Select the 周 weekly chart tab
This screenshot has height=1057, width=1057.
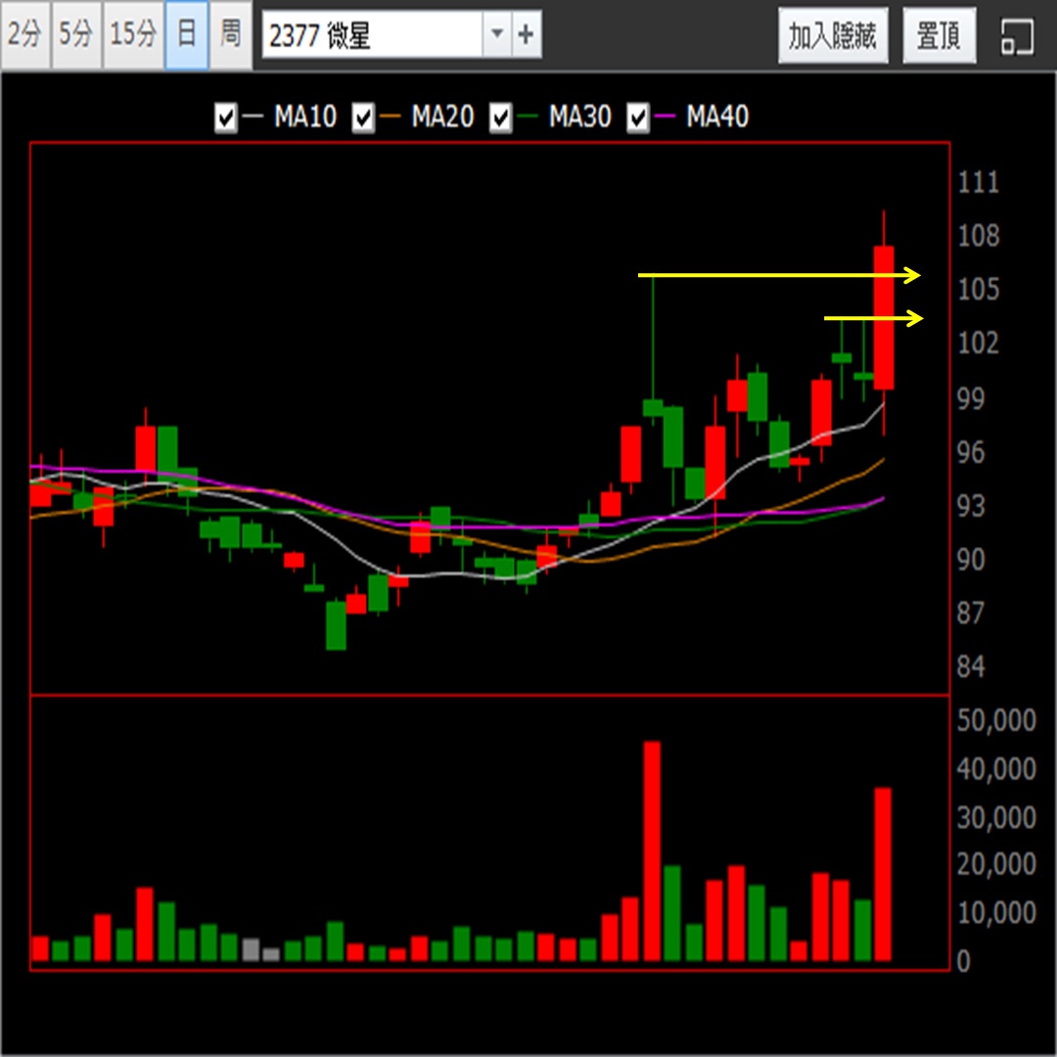pos(231,33)
